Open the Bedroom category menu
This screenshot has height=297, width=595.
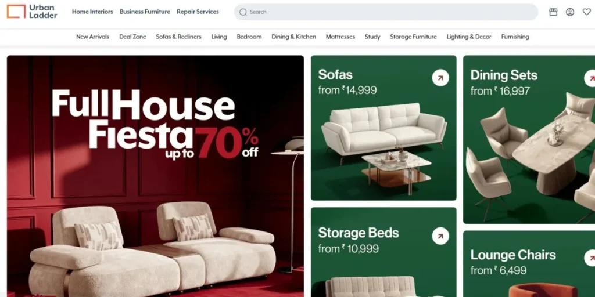pos(249,37)
